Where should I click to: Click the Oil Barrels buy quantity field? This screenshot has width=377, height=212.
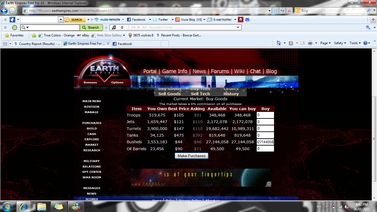(x=265, y=149)
